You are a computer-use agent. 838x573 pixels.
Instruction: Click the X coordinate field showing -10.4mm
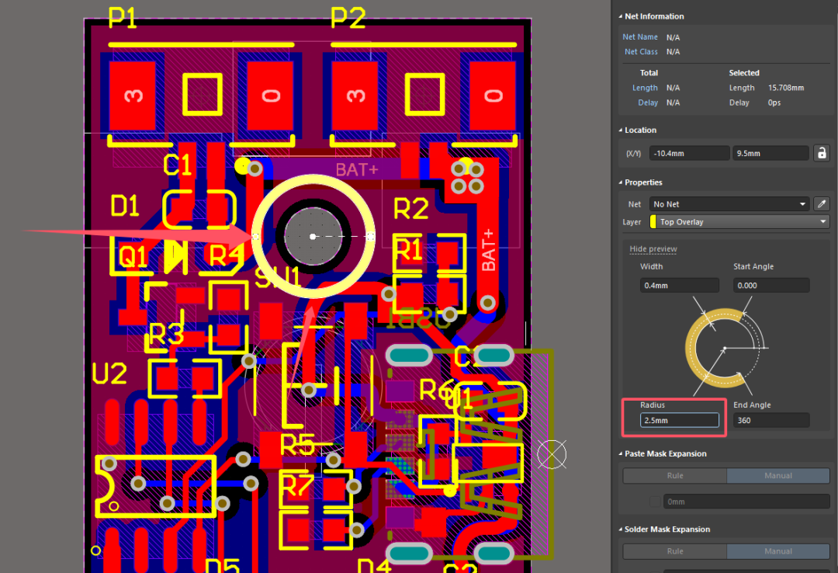click(688, 154)
